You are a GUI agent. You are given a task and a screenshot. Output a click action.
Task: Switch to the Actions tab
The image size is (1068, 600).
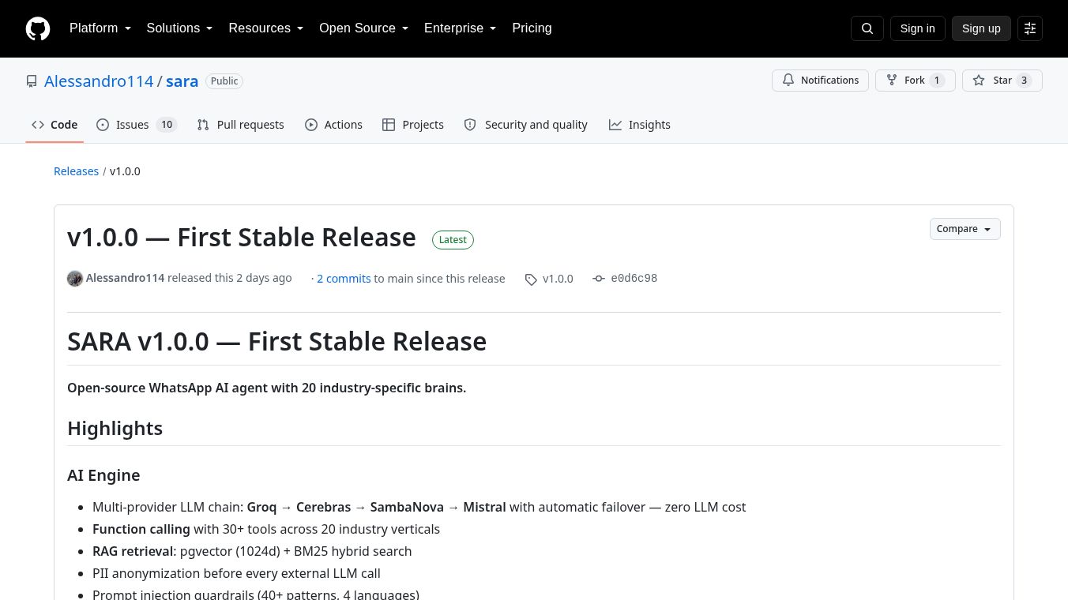(333, 125)
